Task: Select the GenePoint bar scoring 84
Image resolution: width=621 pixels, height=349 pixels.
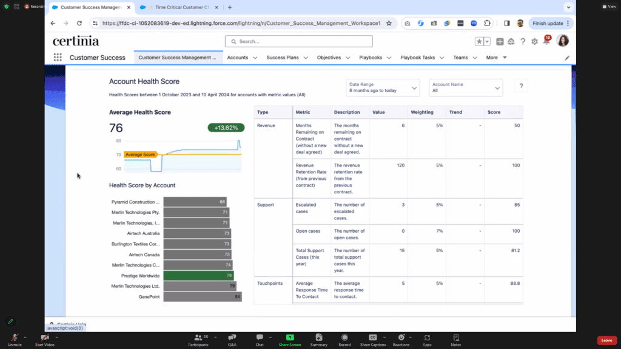Action: (203, 296)
